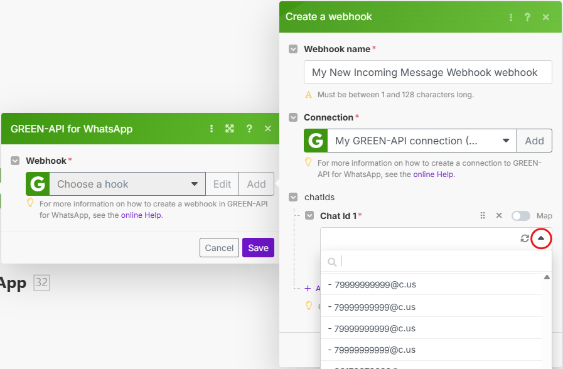The width and height of the screenshot is (563, 369).
Task: Click the warning icon under the Webhook name field
Action: tap(308, 94)
